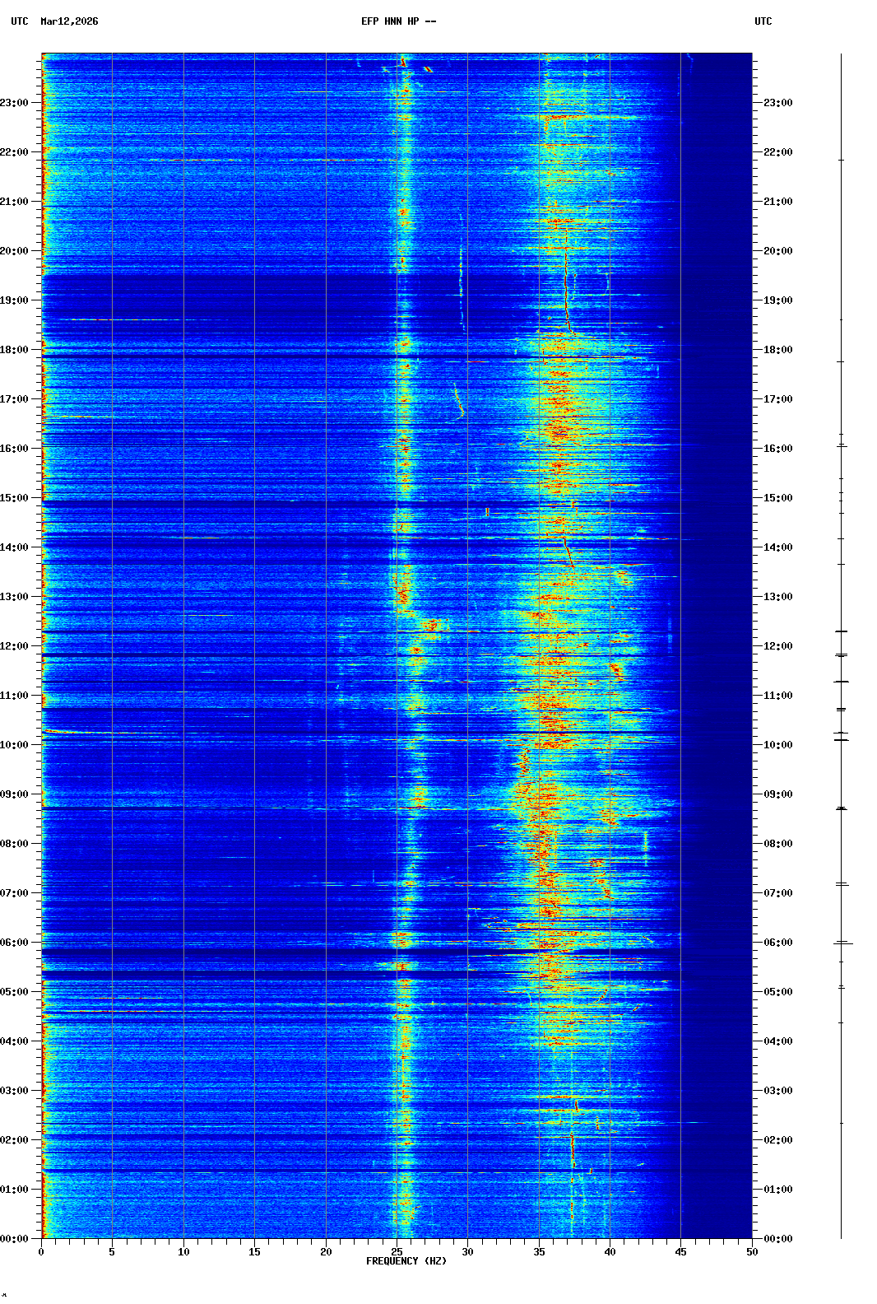Click the 03:00 label on left axis
877x1304 pixels.
coord(14,1091)
